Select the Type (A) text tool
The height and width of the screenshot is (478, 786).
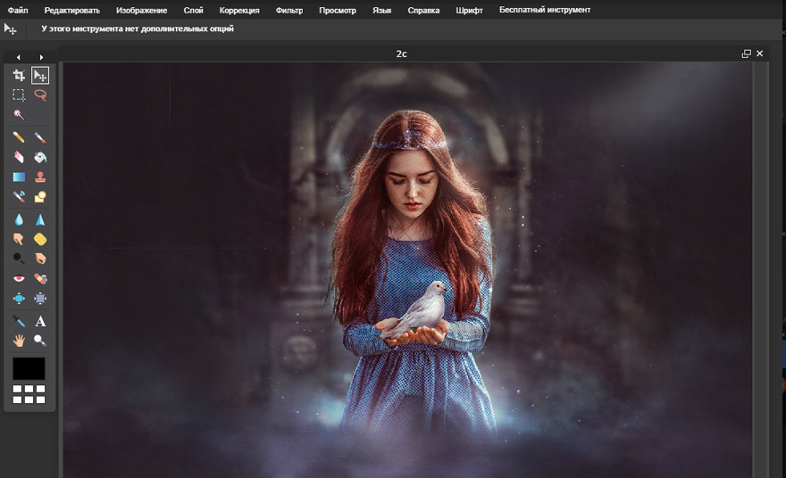pos(40,321)
